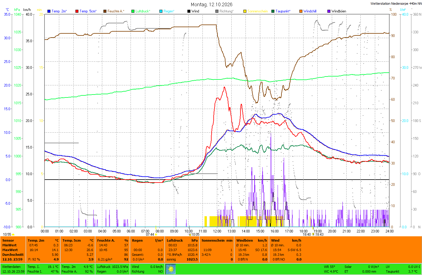Click the sunrise marker at 07:44
Viewport: 422px width, 275px height.
tap(156, 235)
